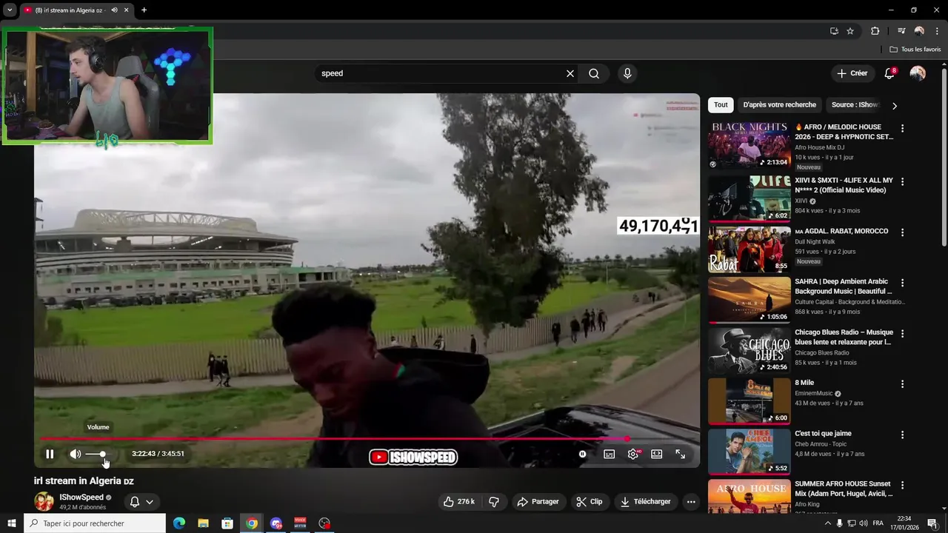
Task: Select 'D'après votre recherche' chip
Action: pos(779,105)
